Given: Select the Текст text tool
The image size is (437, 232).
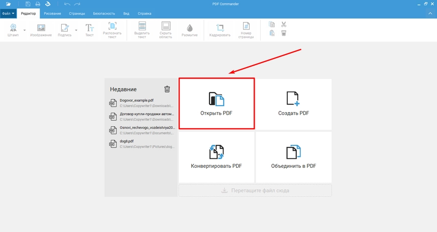Looking at the screenshot, I should pyautogui.click(x=89, y=30).
